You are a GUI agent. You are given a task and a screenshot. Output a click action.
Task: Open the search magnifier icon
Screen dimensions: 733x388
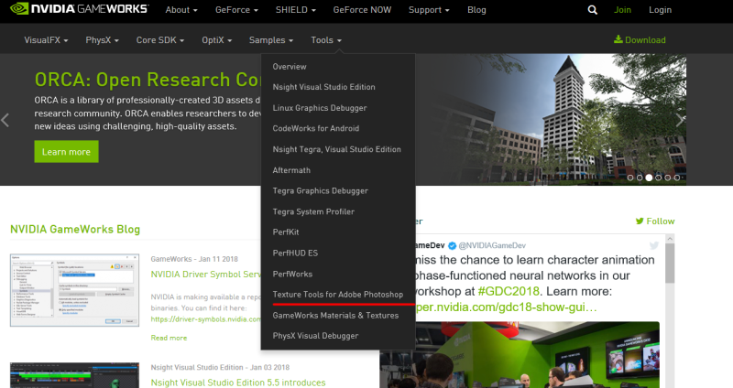592,10
